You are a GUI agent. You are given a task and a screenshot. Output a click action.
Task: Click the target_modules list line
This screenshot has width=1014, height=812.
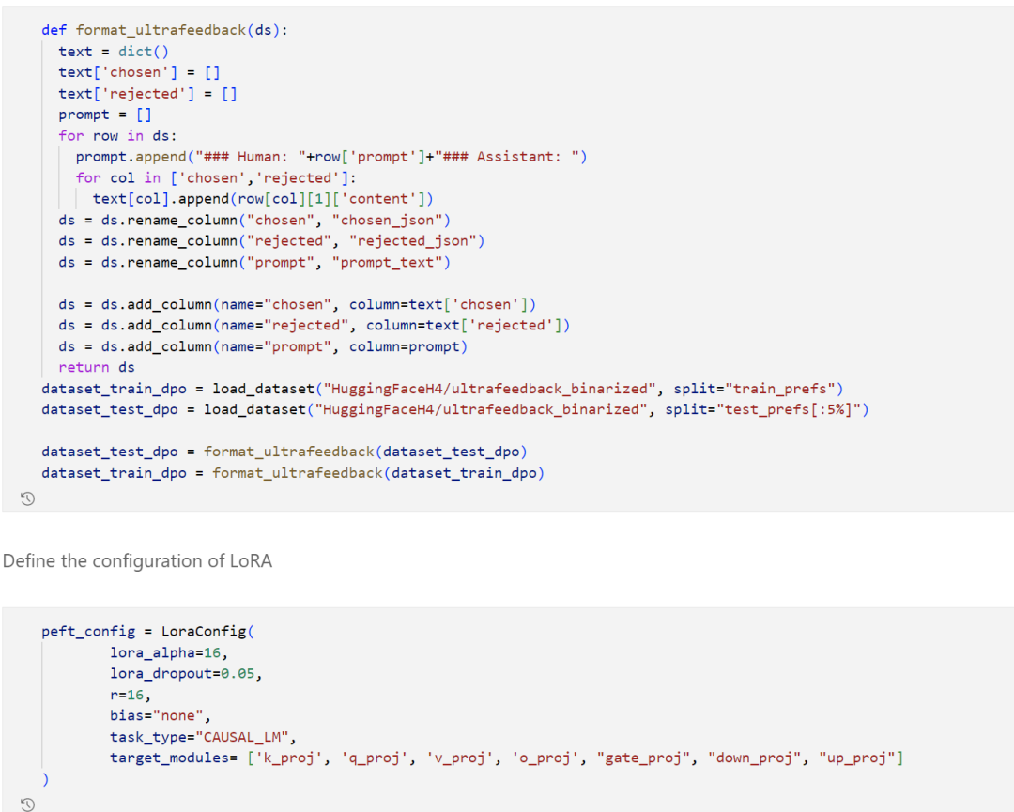tap(506, 758)
